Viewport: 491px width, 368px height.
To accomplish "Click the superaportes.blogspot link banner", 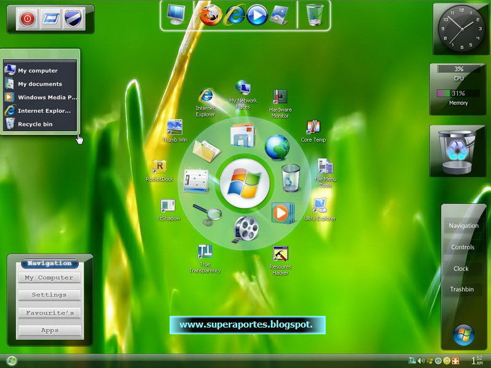I will (x=248, y=325).
